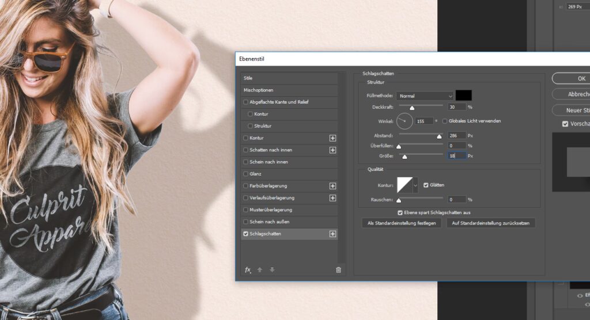The height and width of the screenshot is (320, 590).
Task: Duplicate Farbüberlagerung using its plus icon
Action: click(332, 186)
